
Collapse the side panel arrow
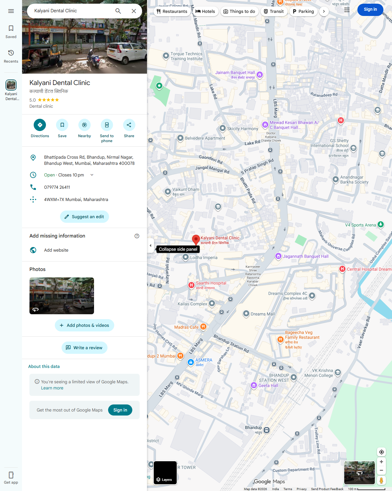[150, 245]
